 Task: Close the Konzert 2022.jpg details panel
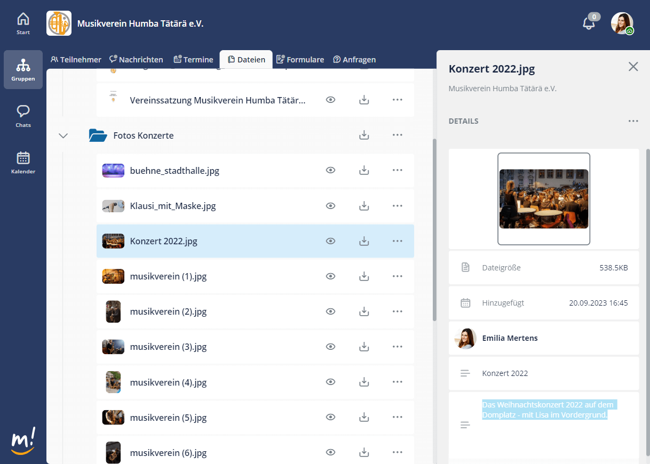tap(633, 67)
